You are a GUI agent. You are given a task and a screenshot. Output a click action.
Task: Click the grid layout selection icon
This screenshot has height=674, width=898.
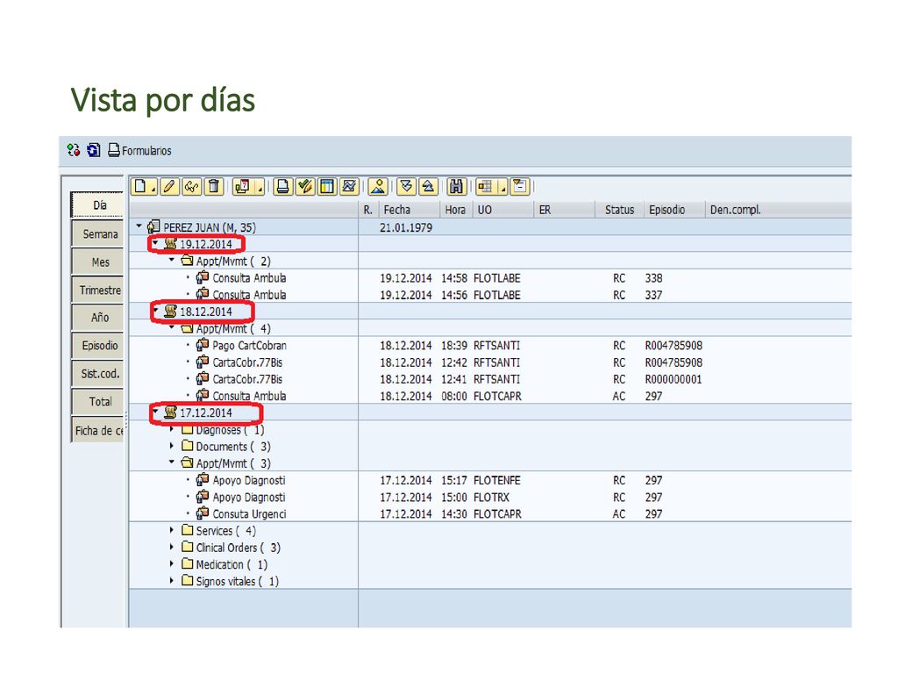(484, 186)
